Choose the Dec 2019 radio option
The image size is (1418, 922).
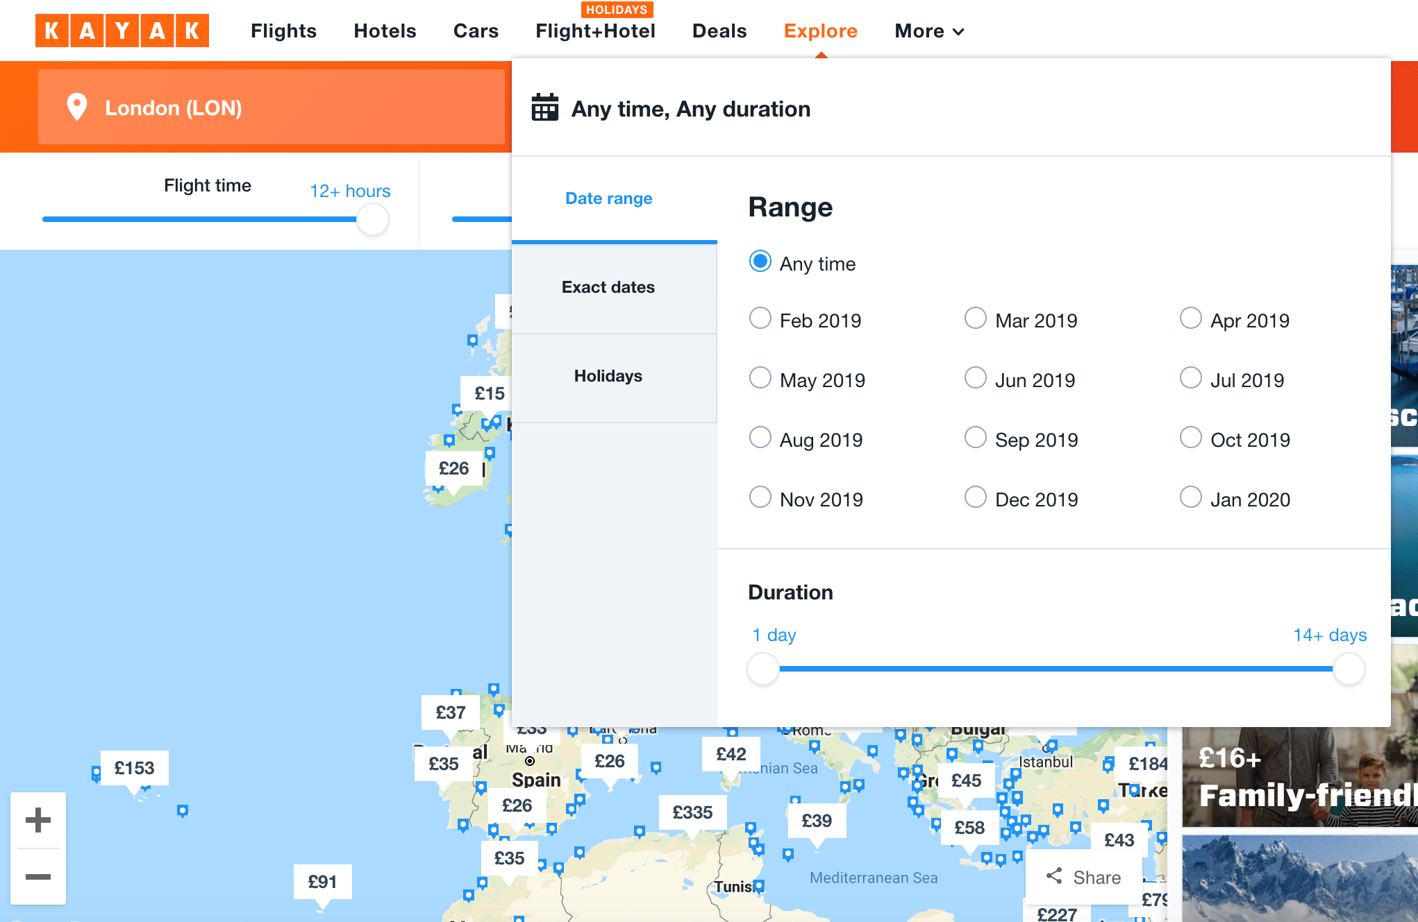pyautogui.click(x=976, y=497)
